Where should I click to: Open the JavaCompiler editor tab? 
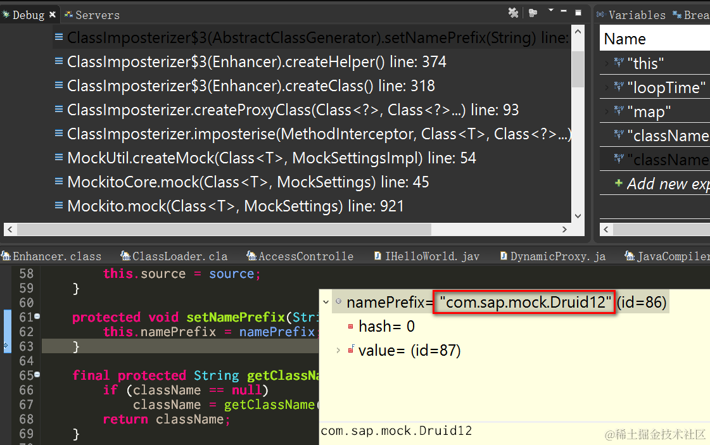click(667, 256)
